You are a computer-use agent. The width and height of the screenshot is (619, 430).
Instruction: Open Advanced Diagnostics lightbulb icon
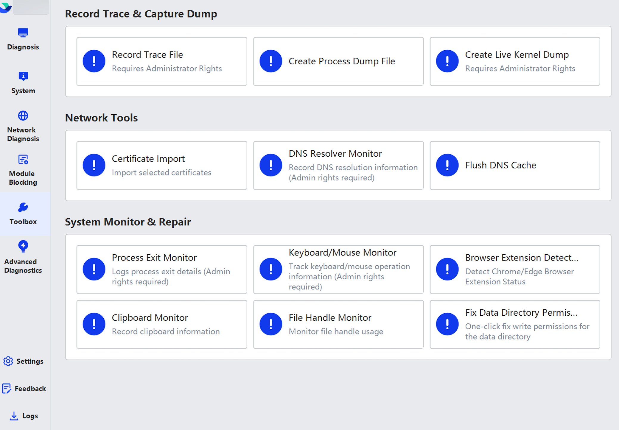(23, 246)
